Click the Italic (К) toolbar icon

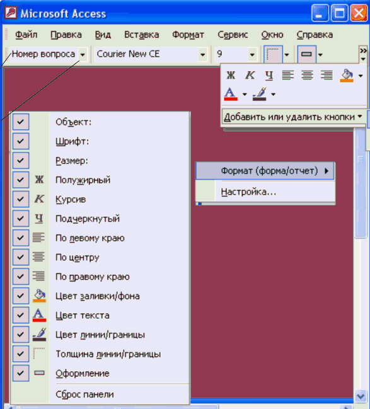(250, 76)
